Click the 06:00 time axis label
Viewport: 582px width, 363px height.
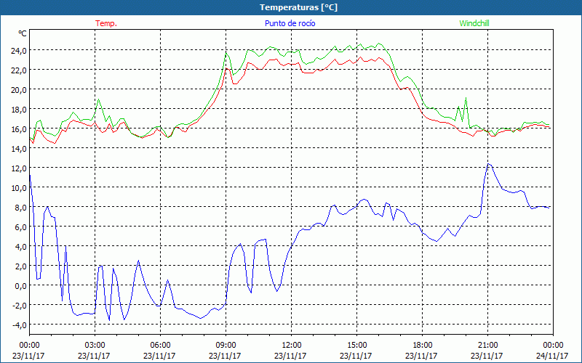click(160, 346)
